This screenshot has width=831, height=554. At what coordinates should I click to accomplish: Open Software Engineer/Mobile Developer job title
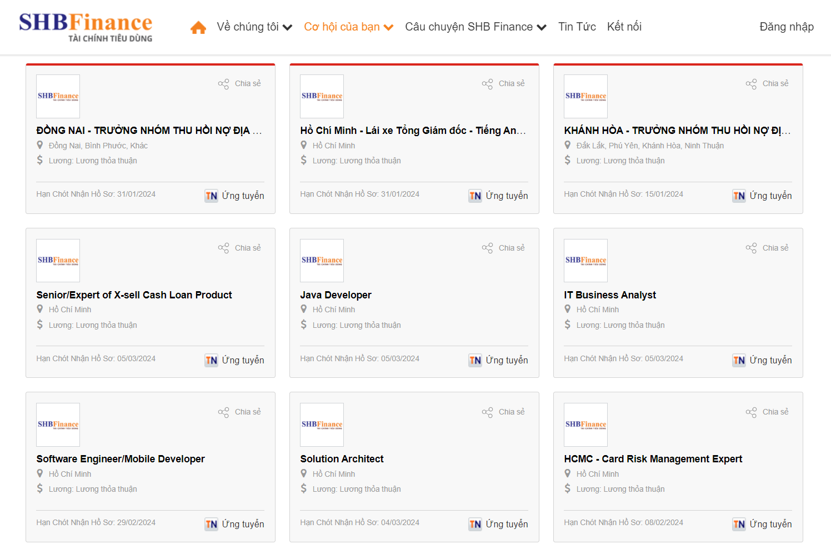pyautogui.click(x=121, y=459)
